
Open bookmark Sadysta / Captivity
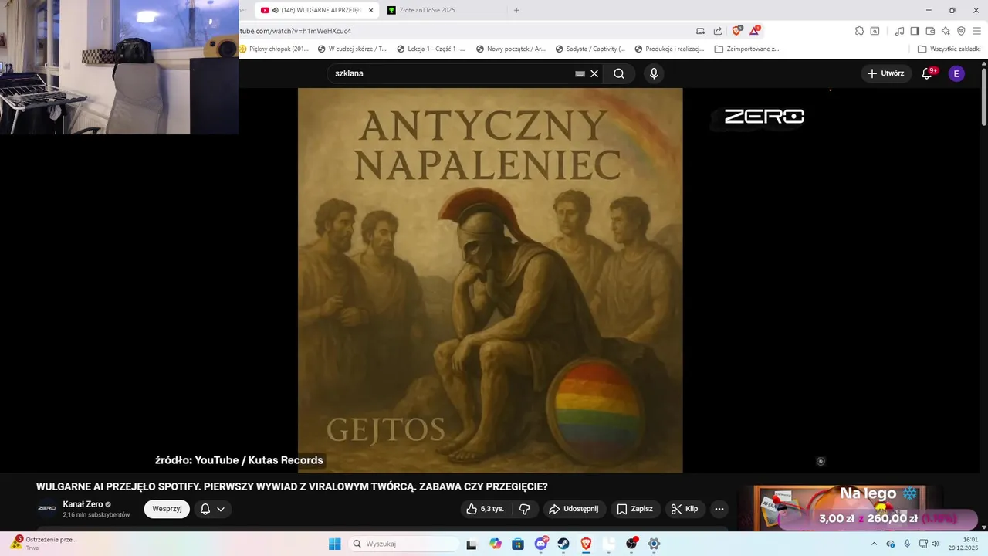tap(590, 49)
